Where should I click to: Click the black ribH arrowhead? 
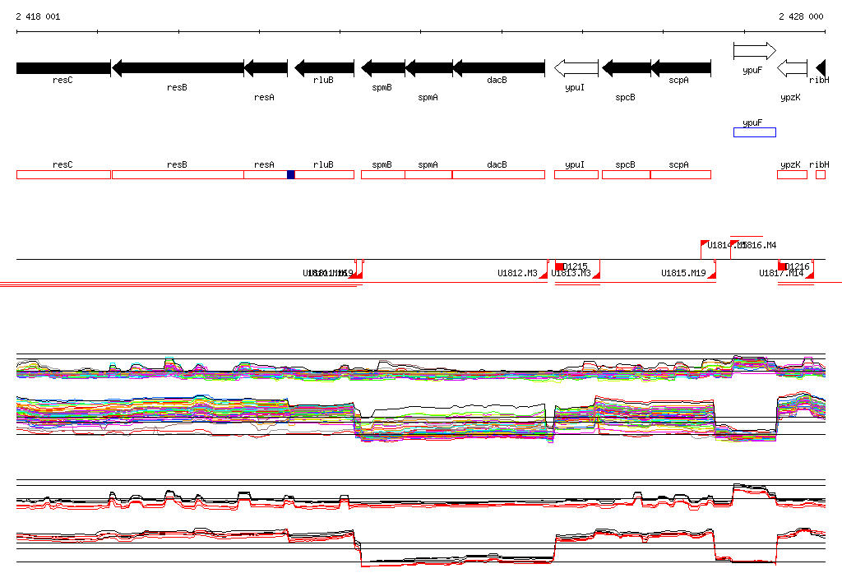(821, 68)
